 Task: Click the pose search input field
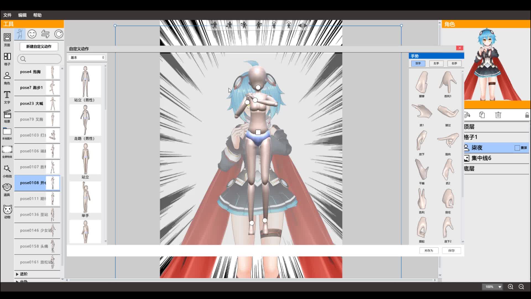tap(41, 59)
